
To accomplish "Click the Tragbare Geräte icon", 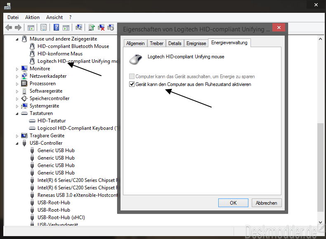I will tap(24, 136).
